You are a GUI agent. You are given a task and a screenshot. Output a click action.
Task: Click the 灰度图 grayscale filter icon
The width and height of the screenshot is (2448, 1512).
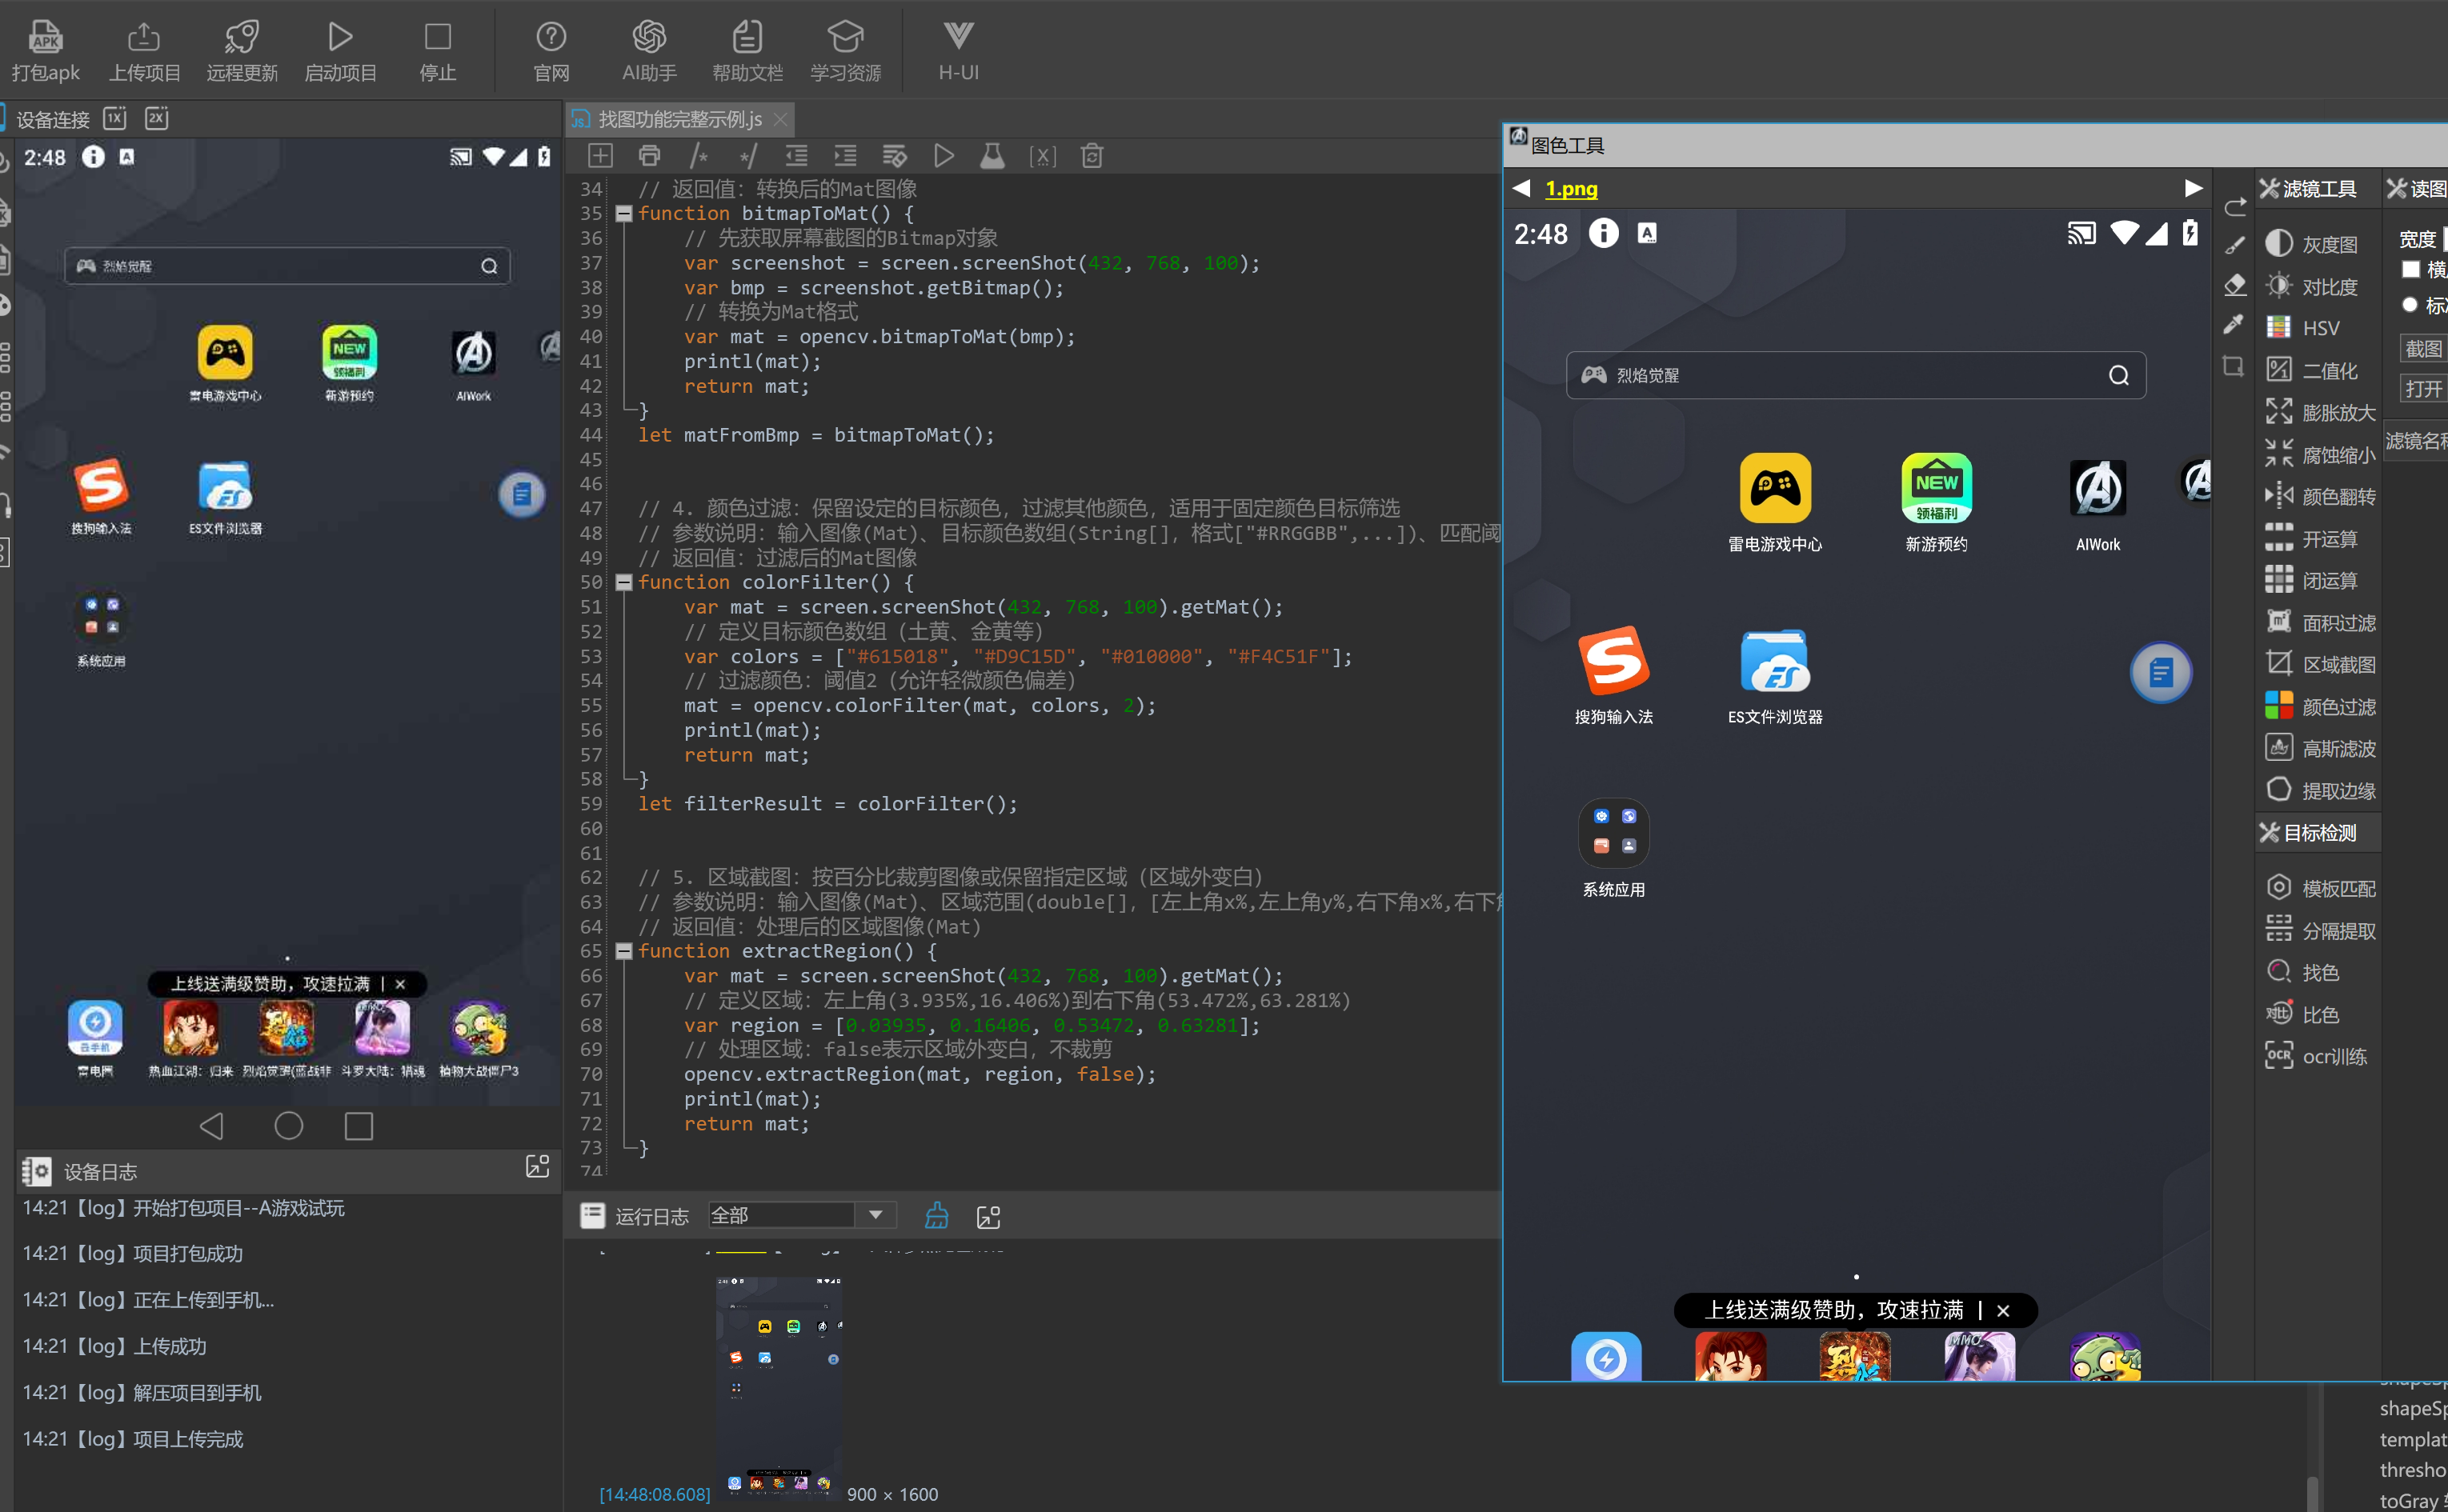point(2278,244)
